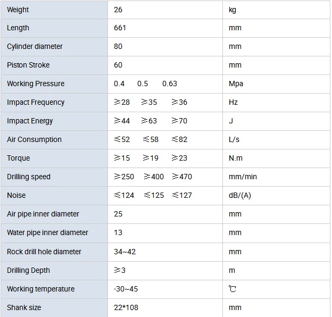
Task: Select the dB/(A) unit cell
Action: pos(239,195)
